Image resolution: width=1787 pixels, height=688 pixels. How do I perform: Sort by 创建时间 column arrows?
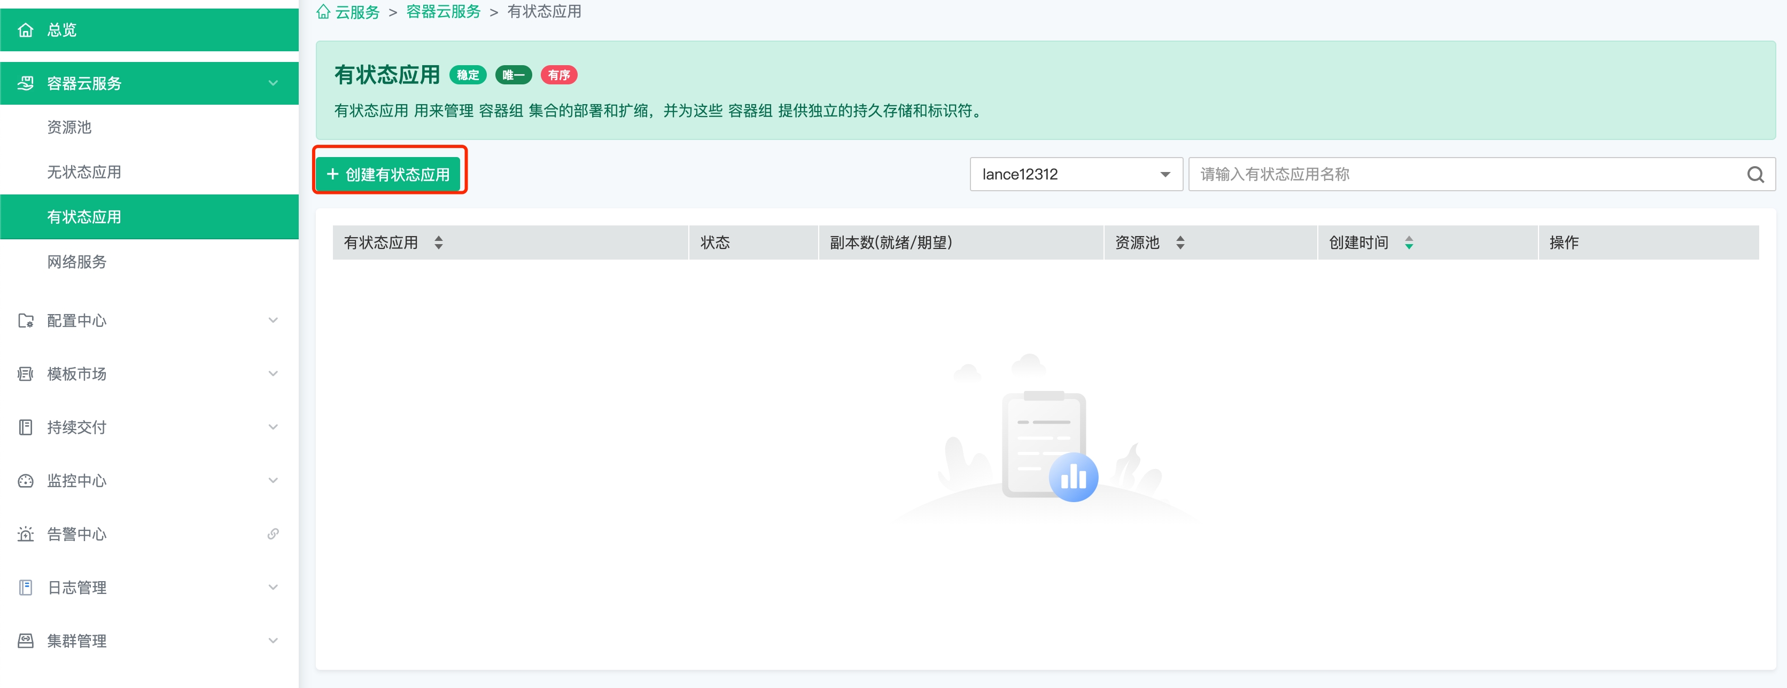point(1409,242)
